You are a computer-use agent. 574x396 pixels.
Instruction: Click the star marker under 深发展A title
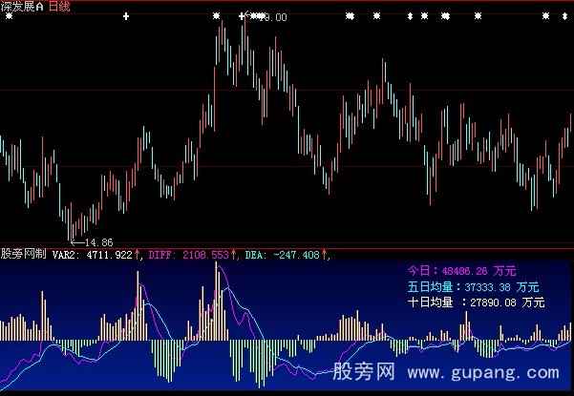[9, 16]
